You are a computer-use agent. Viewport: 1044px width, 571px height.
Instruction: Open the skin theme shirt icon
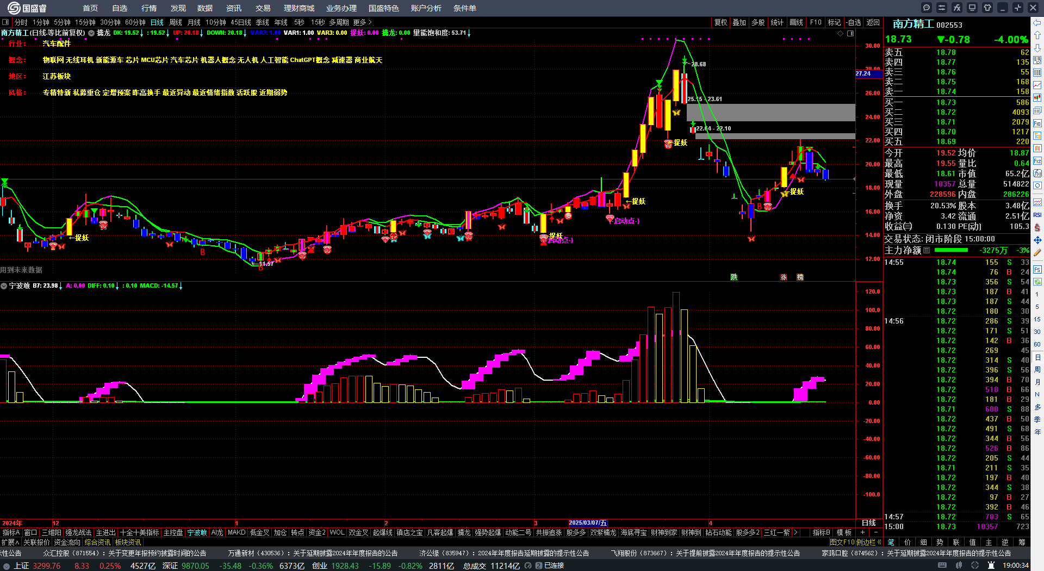tap(987, 8)
